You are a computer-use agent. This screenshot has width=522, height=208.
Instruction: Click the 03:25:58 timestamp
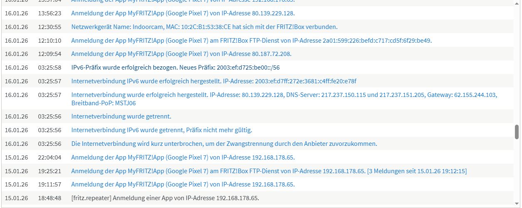point(49,68)
